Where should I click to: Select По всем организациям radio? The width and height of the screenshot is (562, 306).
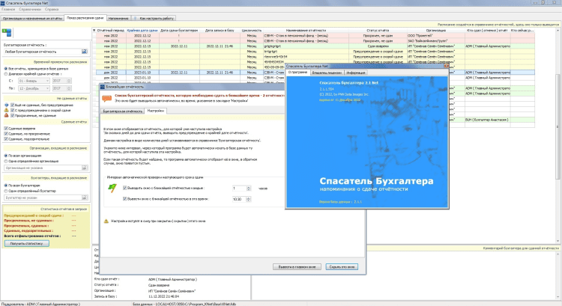click(x=6, y=156)
